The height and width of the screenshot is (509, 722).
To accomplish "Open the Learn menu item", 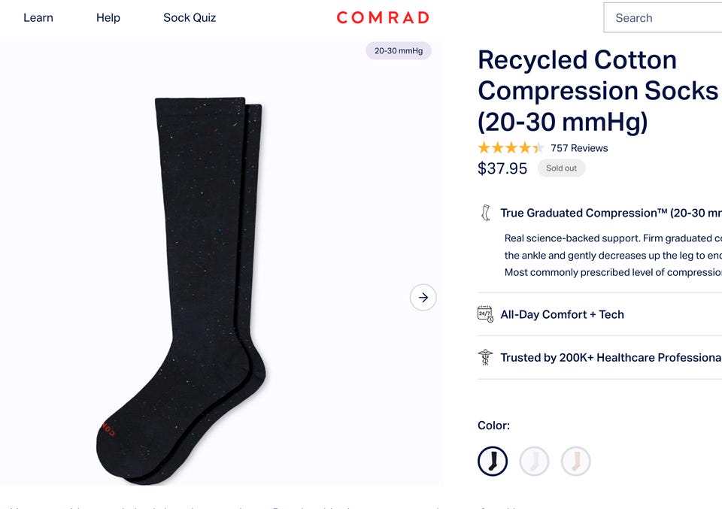I will 38,18.
